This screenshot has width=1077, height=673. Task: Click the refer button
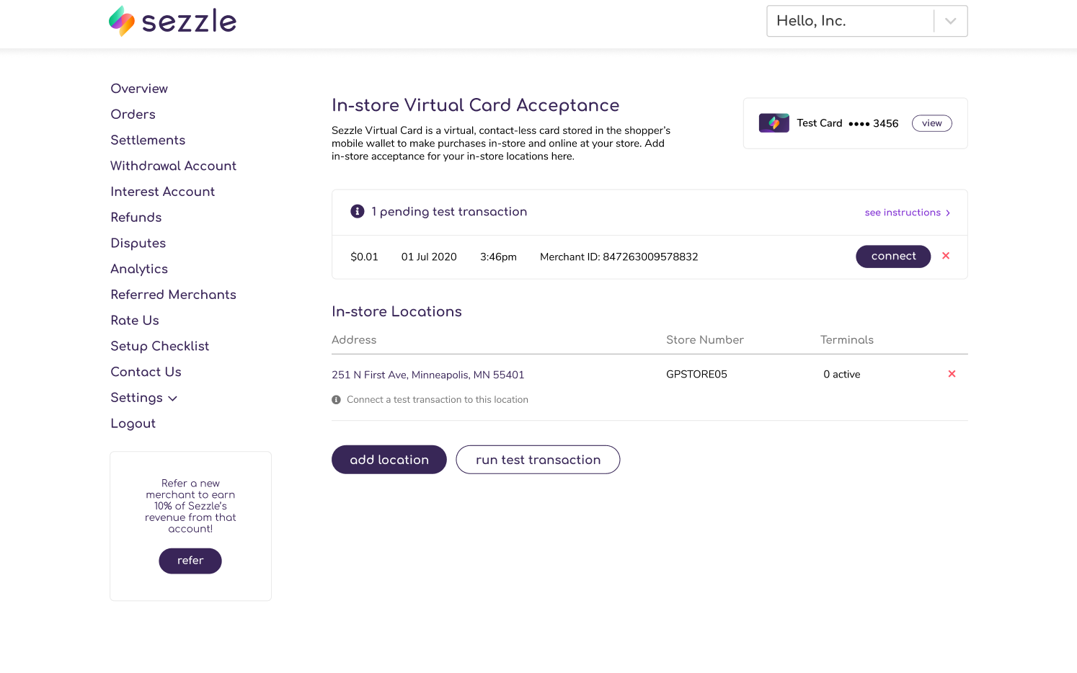pos(190,561)
